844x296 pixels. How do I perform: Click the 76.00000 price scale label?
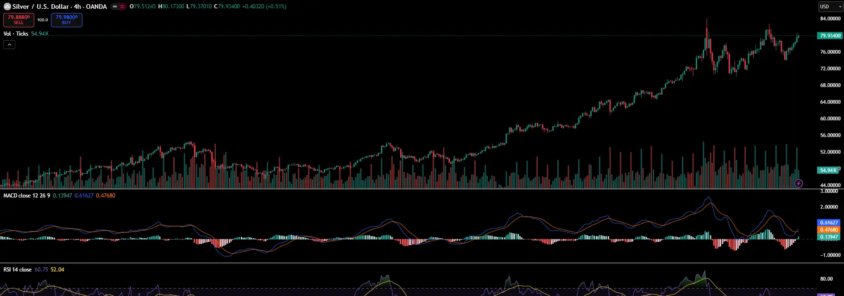[x=830, y=52]
